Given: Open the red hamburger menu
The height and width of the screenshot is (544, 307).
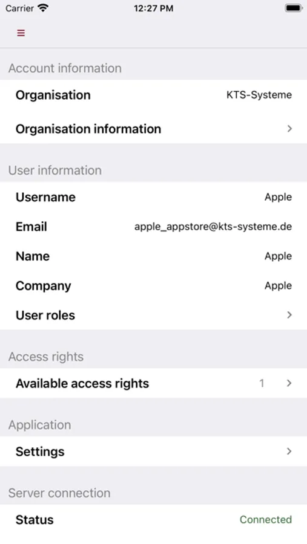Looking at the screenshot, I should tap(21, 33).
